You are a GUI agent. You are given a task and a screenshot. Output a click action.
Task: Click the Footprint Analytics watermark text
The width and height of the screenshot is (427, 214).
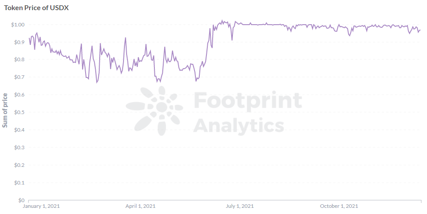247,112
